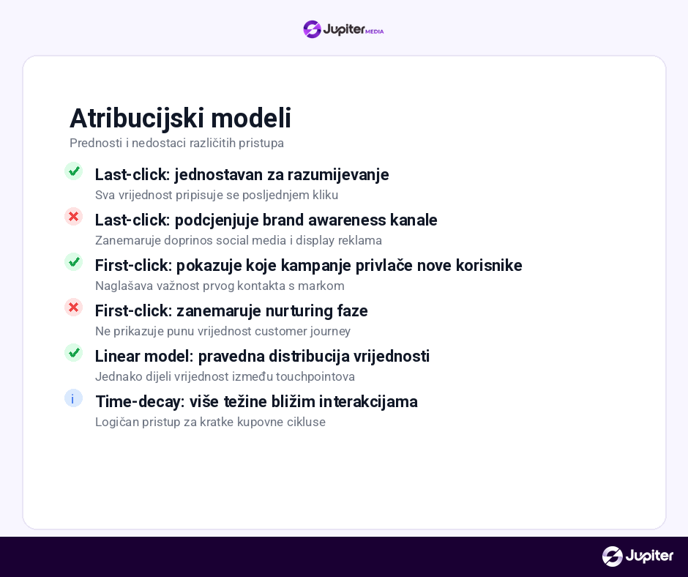Click subtitle Prednosti i nedostaci različitih pristupa

click(x=177, y=144)
